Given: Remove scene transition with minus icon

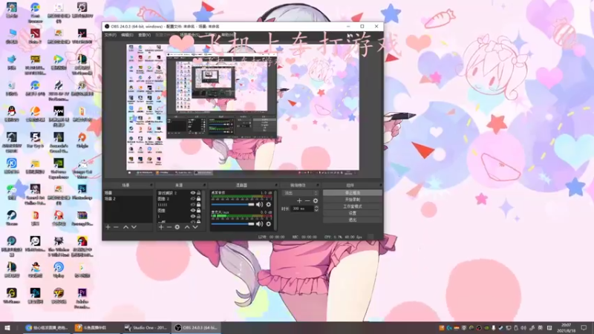Looking at the screenshot, I should click(x=307, y=200).
